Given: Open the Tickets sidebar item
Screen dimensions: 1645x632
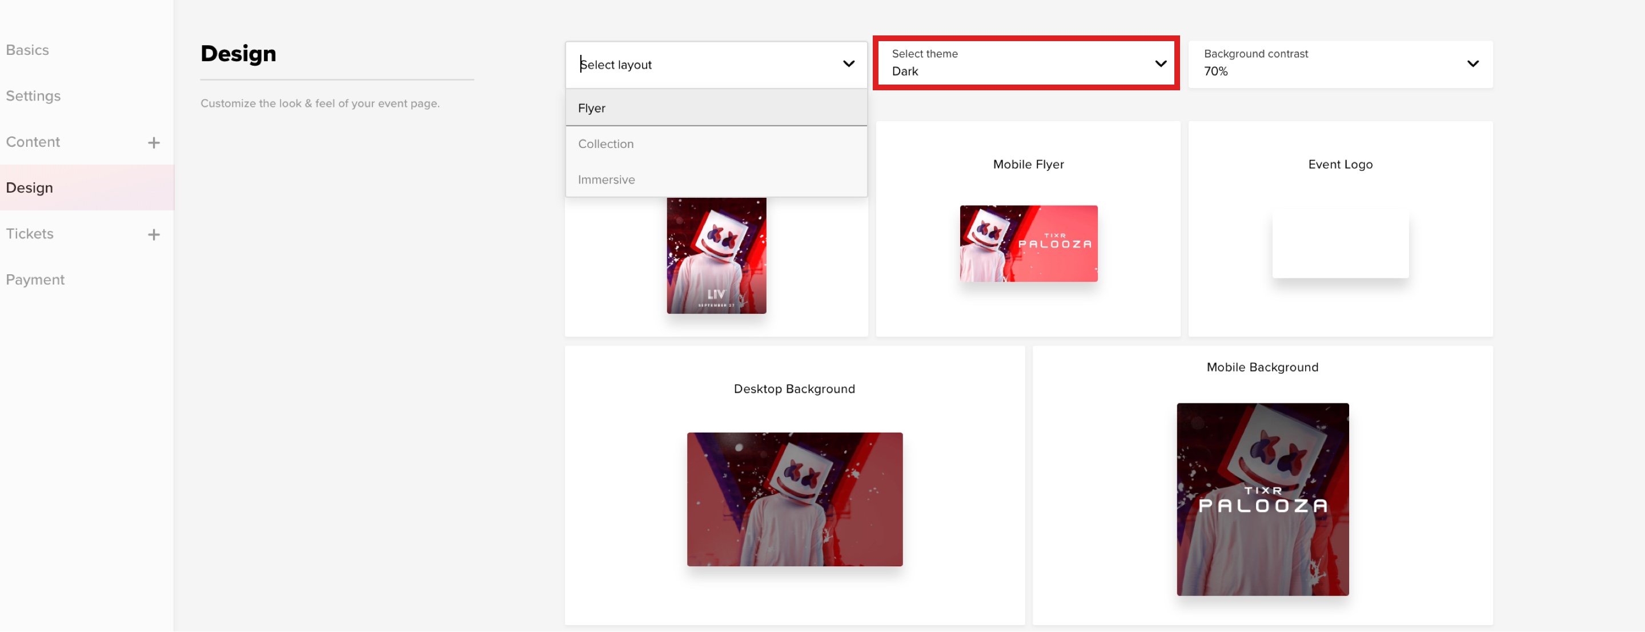Looking at the screenshot, I should pyautogui.click(x=30, y=234).
